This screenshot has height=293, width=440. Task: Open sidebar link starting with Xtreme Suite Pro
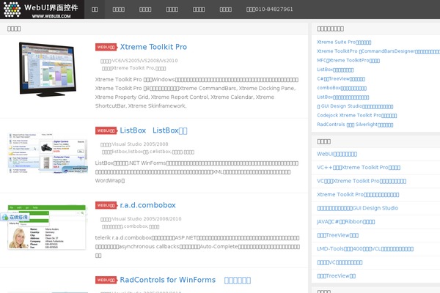click(344, 42)
